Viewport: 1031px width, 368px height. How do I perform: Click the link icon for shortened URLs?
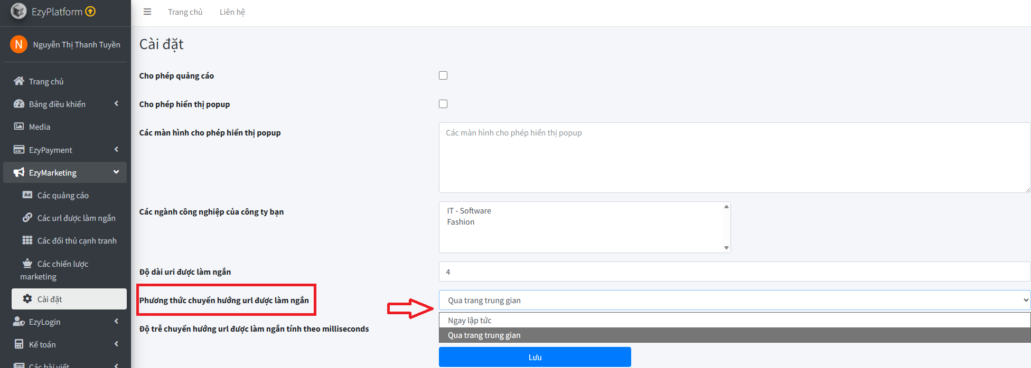tap(27, 218)
